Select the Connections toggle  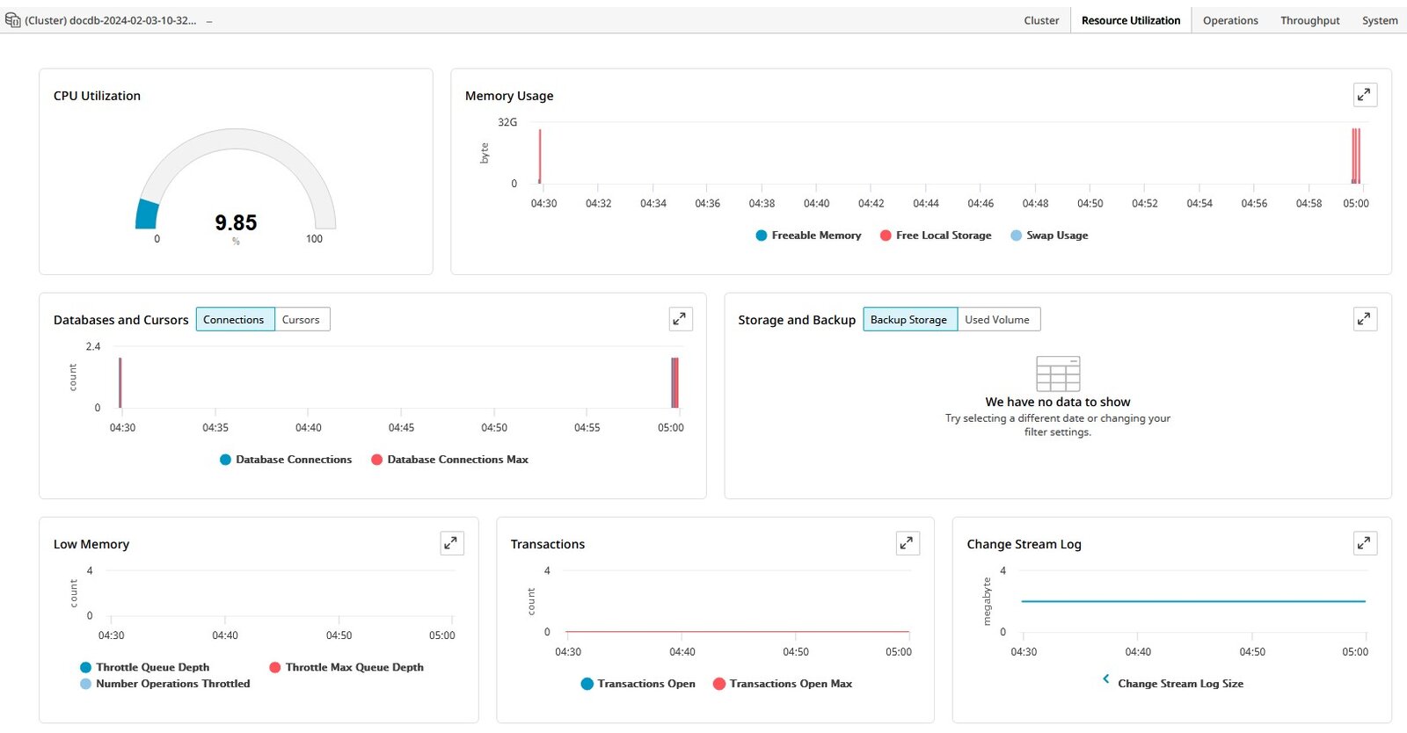235,319
